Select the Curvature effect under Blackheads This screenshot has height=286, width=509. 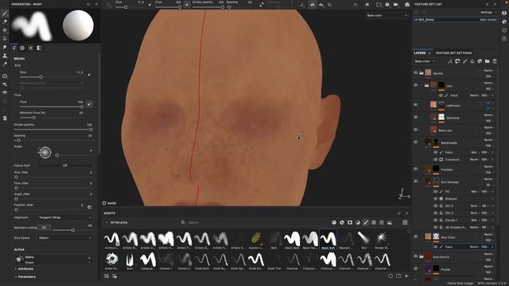464,160
